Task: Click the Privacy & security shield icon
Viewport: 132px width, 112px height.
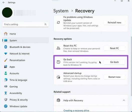Action: pyautogui.click(x=6, y=99)
